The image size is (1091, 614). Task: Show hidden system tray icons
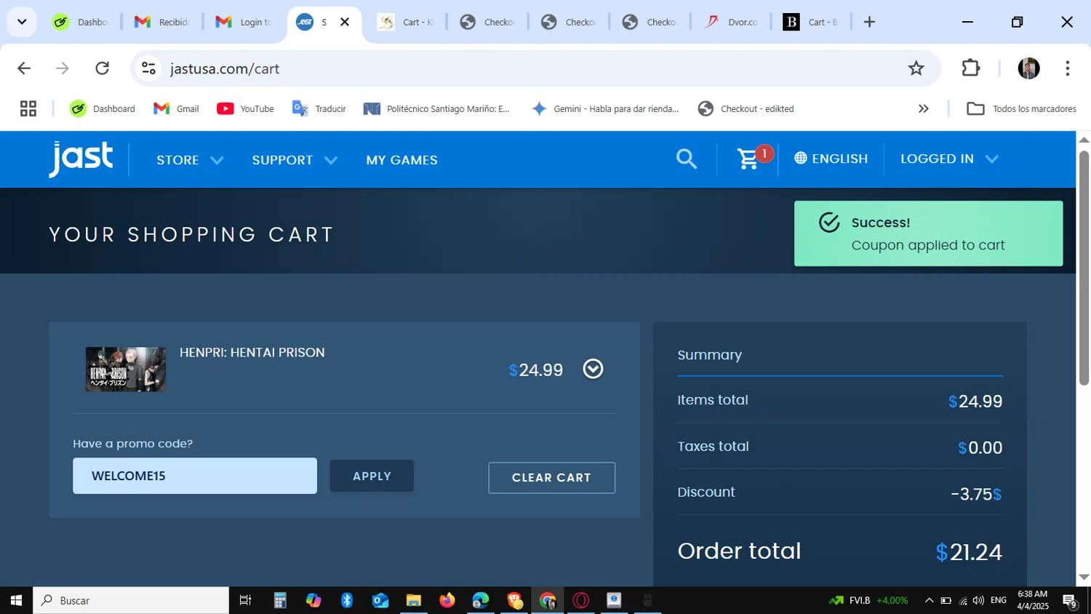tap(929, 600)
